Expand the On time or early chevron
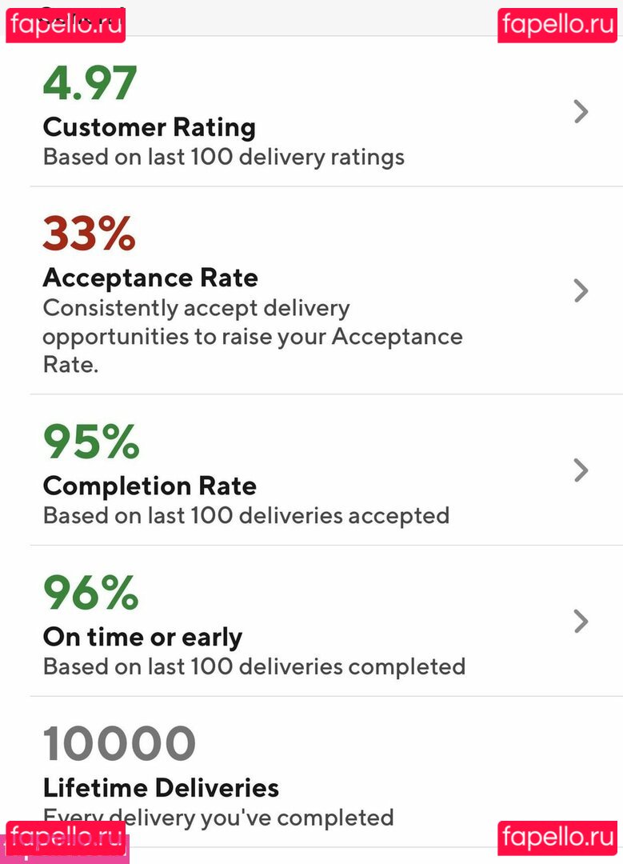This screenshot has width=623, height=864. 581,621
